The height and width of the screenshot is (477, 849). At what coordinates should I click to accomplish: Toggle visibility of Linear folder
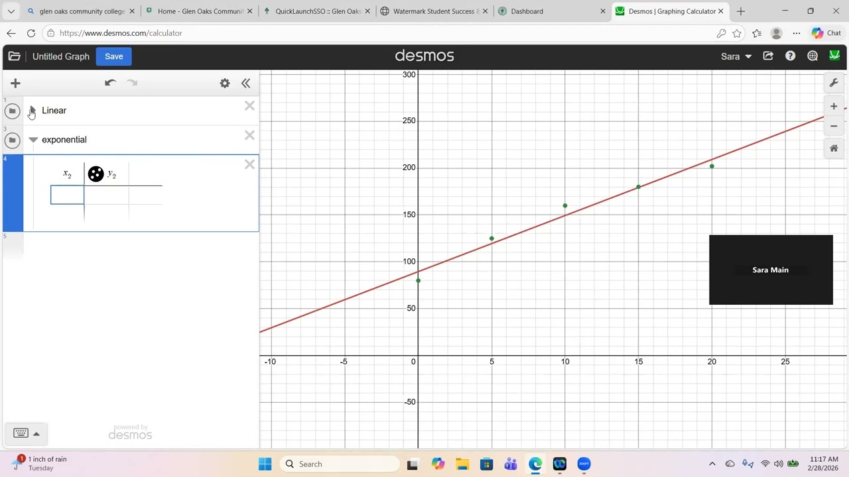pos(12,111)
